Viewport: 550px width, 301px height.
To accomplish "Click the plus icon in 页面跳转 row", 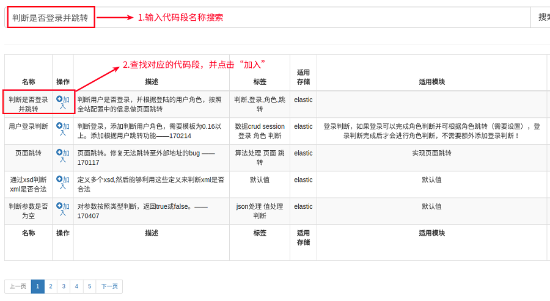I will (x=59, y=153).
